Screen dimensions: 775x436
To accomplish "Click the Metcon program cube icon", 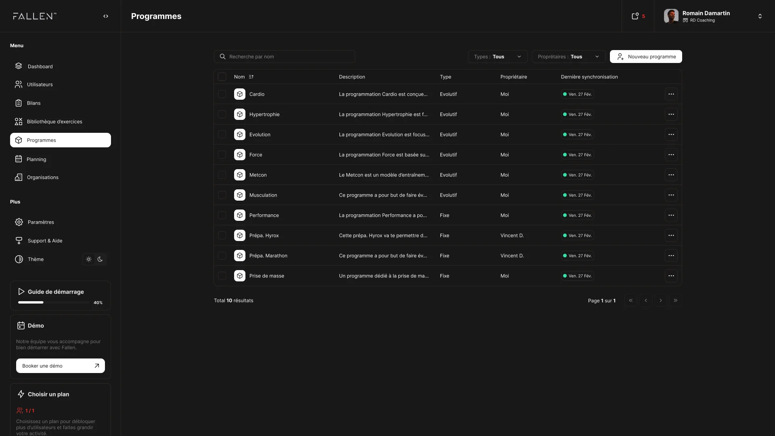I will coord(240,175).
